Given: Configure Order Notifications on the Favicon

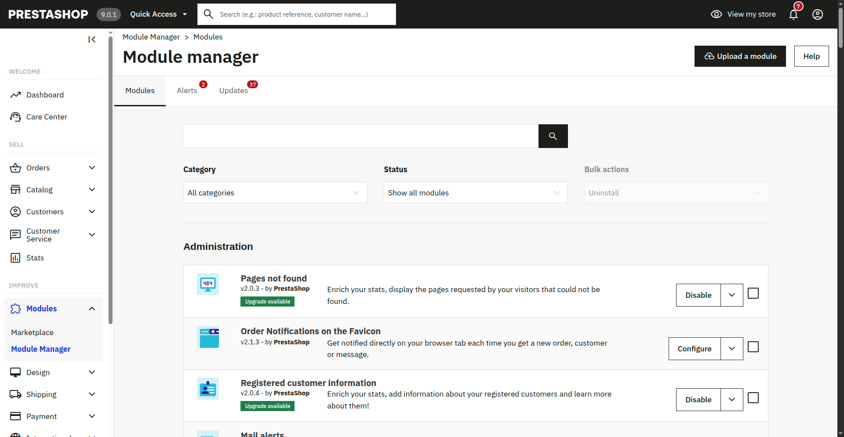Looking at the screenshot, I should point(695,349).
